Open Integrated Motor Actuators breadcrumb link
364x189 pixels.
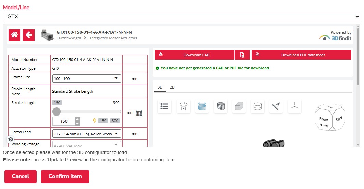tap(113, 38)
